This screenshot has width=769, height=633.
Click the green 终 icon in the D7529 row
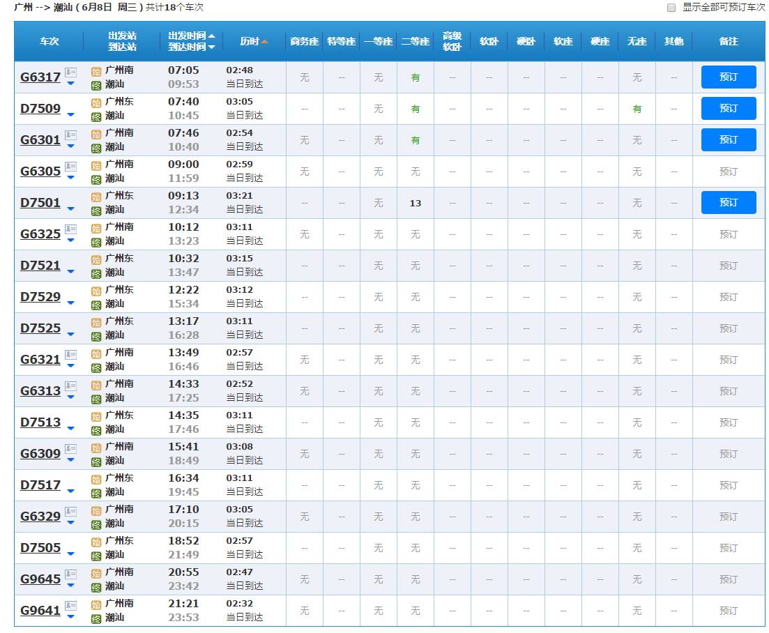click(x=96, y=305)
